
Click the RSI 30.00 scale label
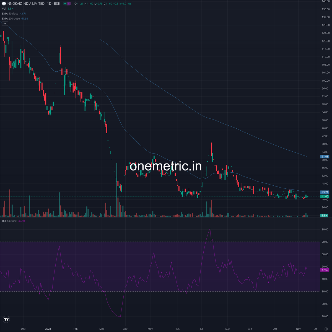pos(325,292)
